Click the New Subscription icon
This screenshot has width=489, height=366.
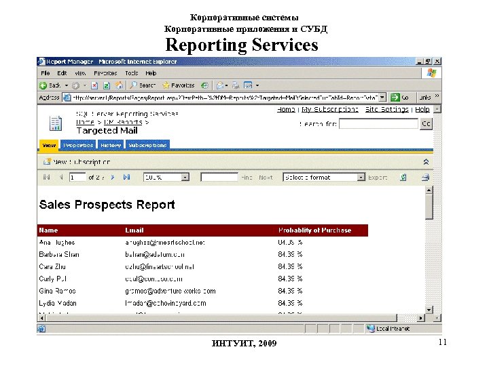47,161
